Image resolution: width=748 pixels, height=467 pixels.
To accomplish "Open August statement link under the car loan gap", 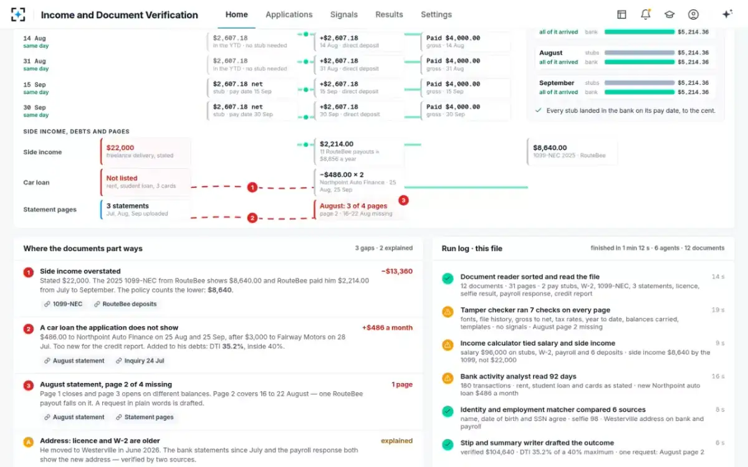I will pos(74,361).
